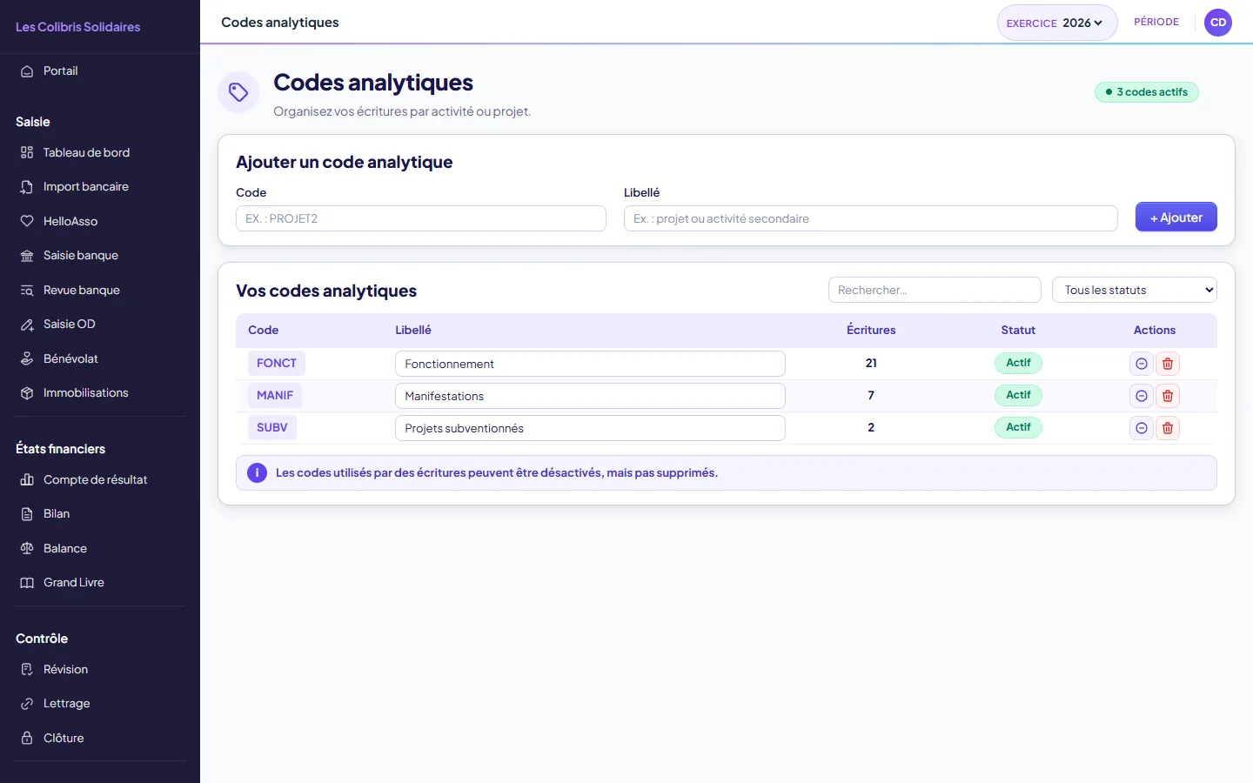1253x783 pixels.
Task: Click the Rechercher search field
Action: click(x=935, y=290)
